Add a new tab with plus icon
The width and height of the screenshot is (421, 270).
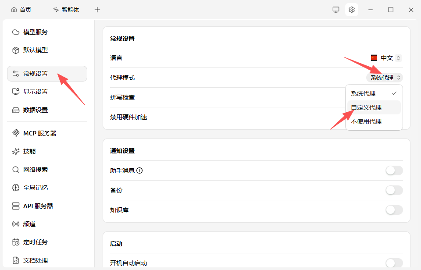[x=97, y=10]
